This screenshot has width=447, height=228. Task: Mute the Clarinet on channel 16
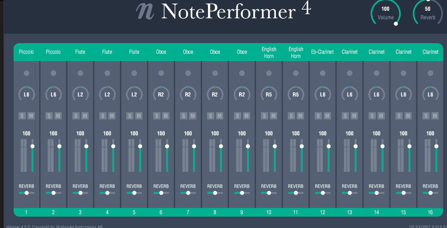(x=435, y=116)
